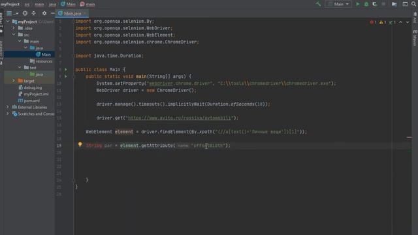Image resolution: width=418 pixels, height=235 pixels.
Task: Close the Main.java tab
Action: [x=85, y=13]
